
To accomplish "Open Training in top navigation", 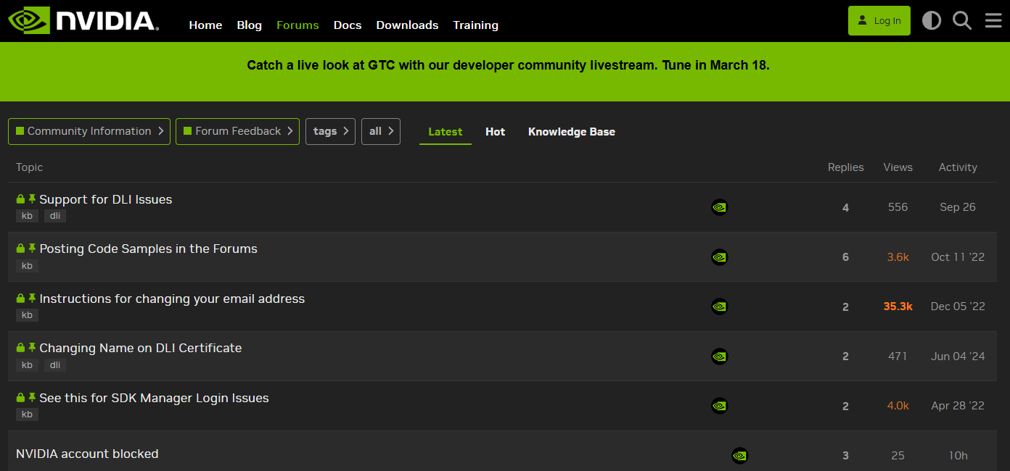I will coord(475,25).
